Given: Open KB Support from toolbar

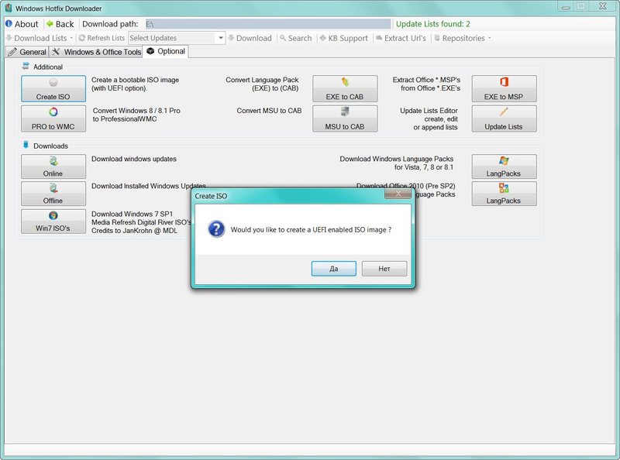Looking at the screenshot, I should pyautogui.click(x=343, y=38).
